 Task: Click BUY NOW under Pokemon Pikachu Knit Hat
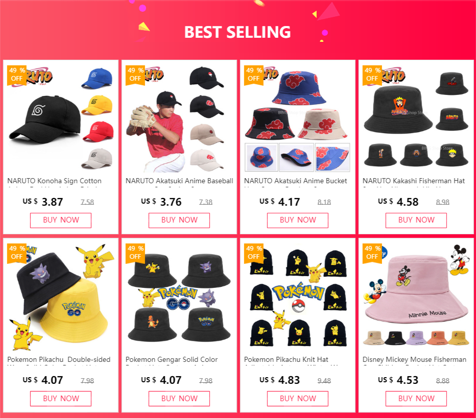point(297,399)
